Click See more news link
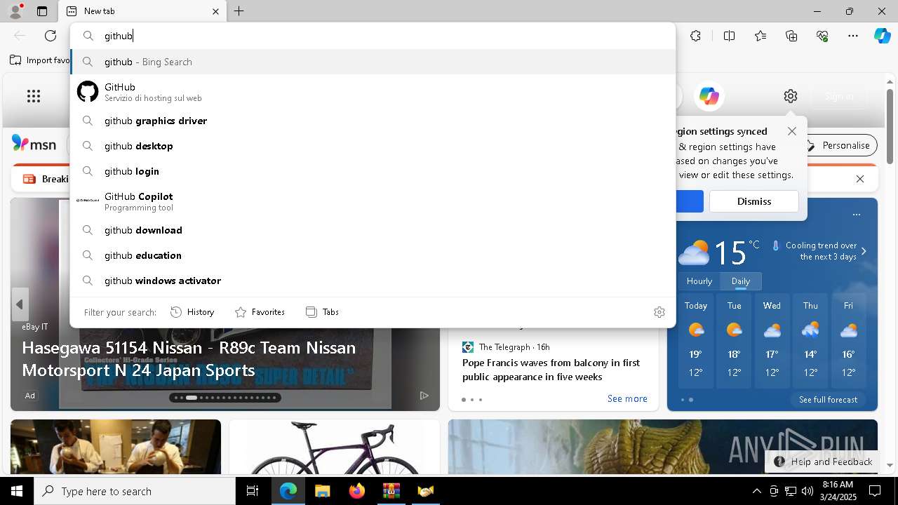 click(627, 398)
